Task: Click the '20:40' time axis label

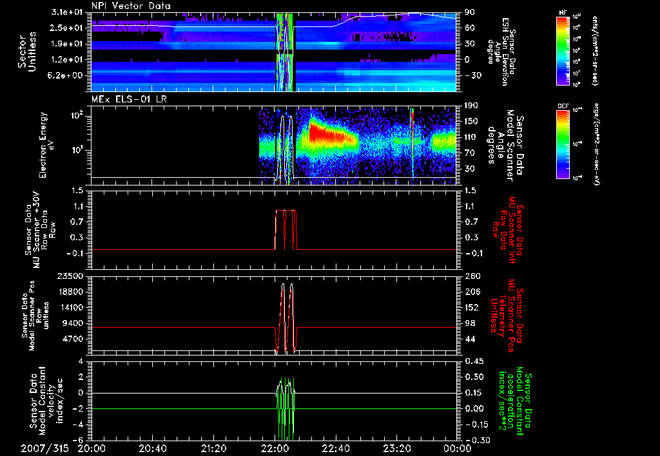Action: [x=153, y=448]
